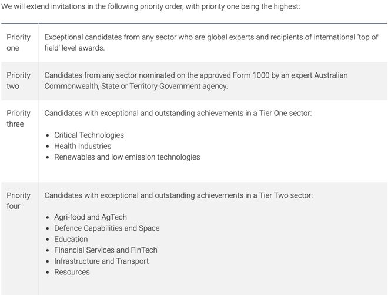Select the "Education" list item
388x295 pixels.
point(71,239)
